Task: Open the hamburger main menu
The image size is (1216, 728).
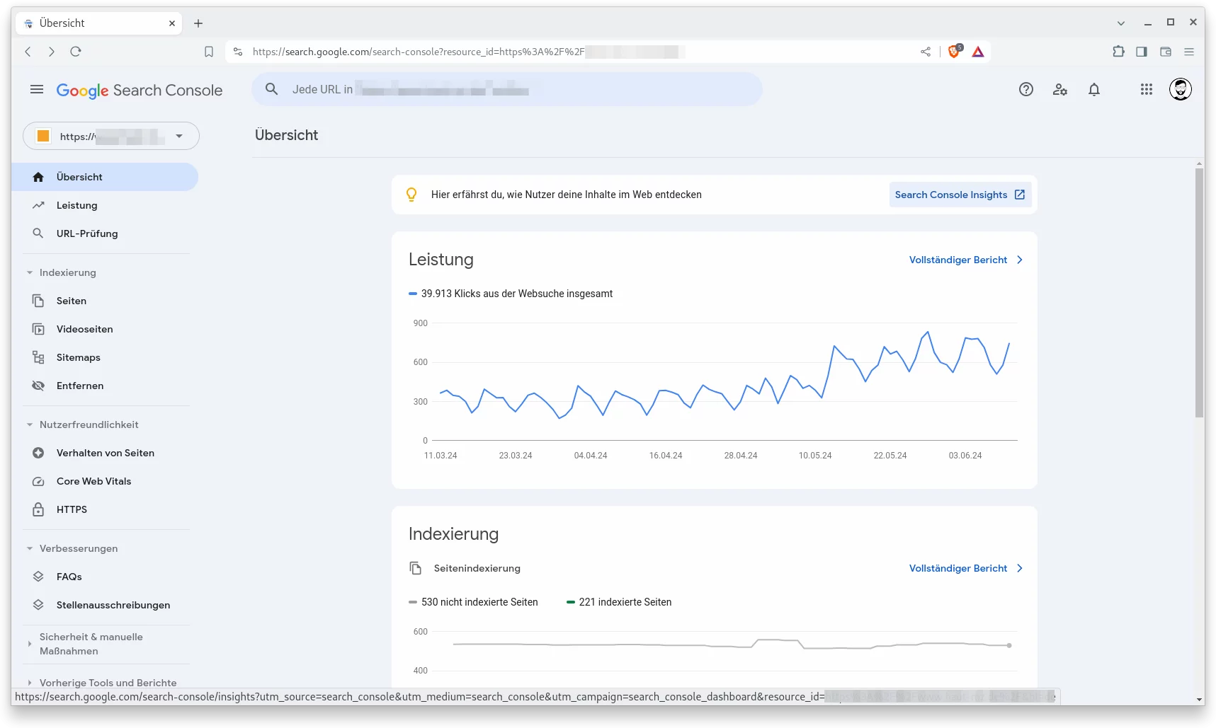Action: (x=37, y=90)
